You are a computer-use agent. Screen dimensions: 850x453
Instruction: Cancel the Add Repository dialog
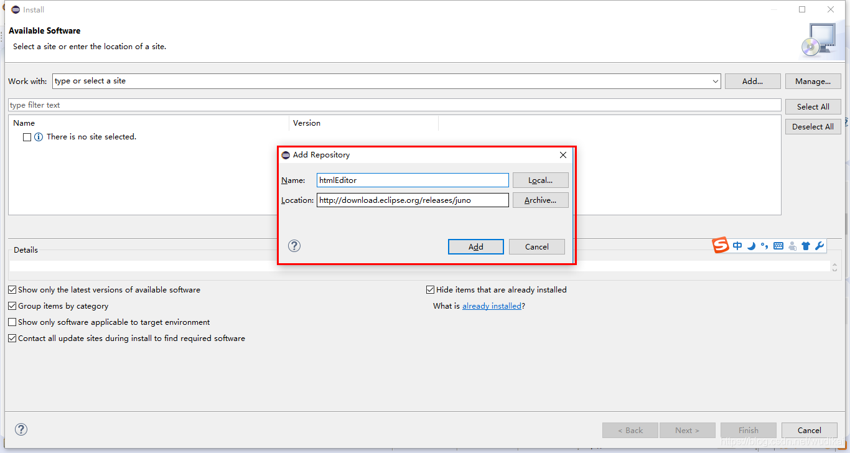pos(537,247)
